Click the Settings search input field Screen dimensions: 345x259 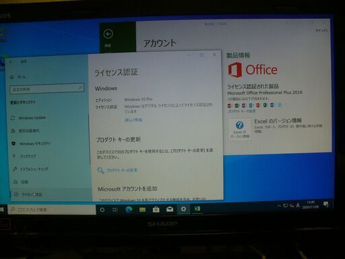point(46,88)
